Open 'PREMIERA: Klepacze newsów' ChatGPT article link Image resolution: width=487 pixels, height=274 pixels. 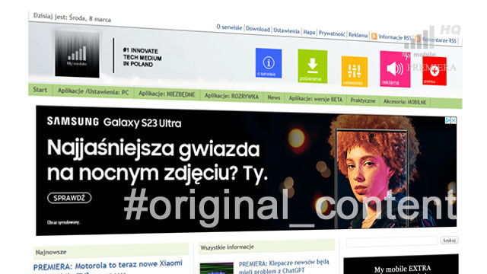[x=284, y=266]
